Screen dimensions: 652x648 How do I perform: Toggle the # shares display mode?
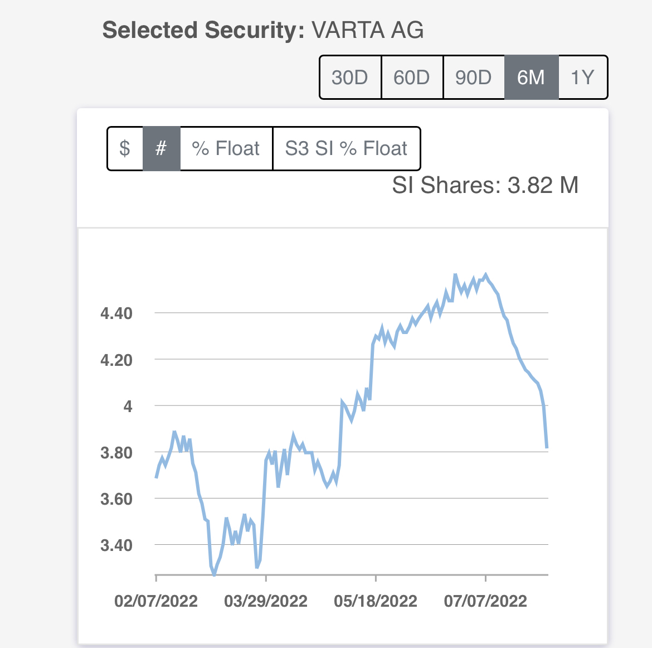coord(161,148)
